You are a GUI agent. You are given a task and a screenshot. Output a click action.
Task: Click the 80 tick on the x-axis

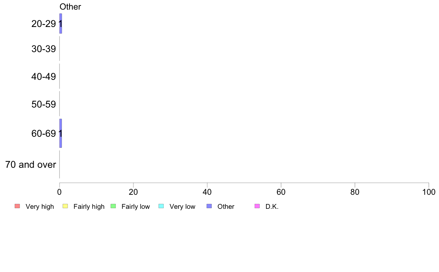tap(355, 192)
